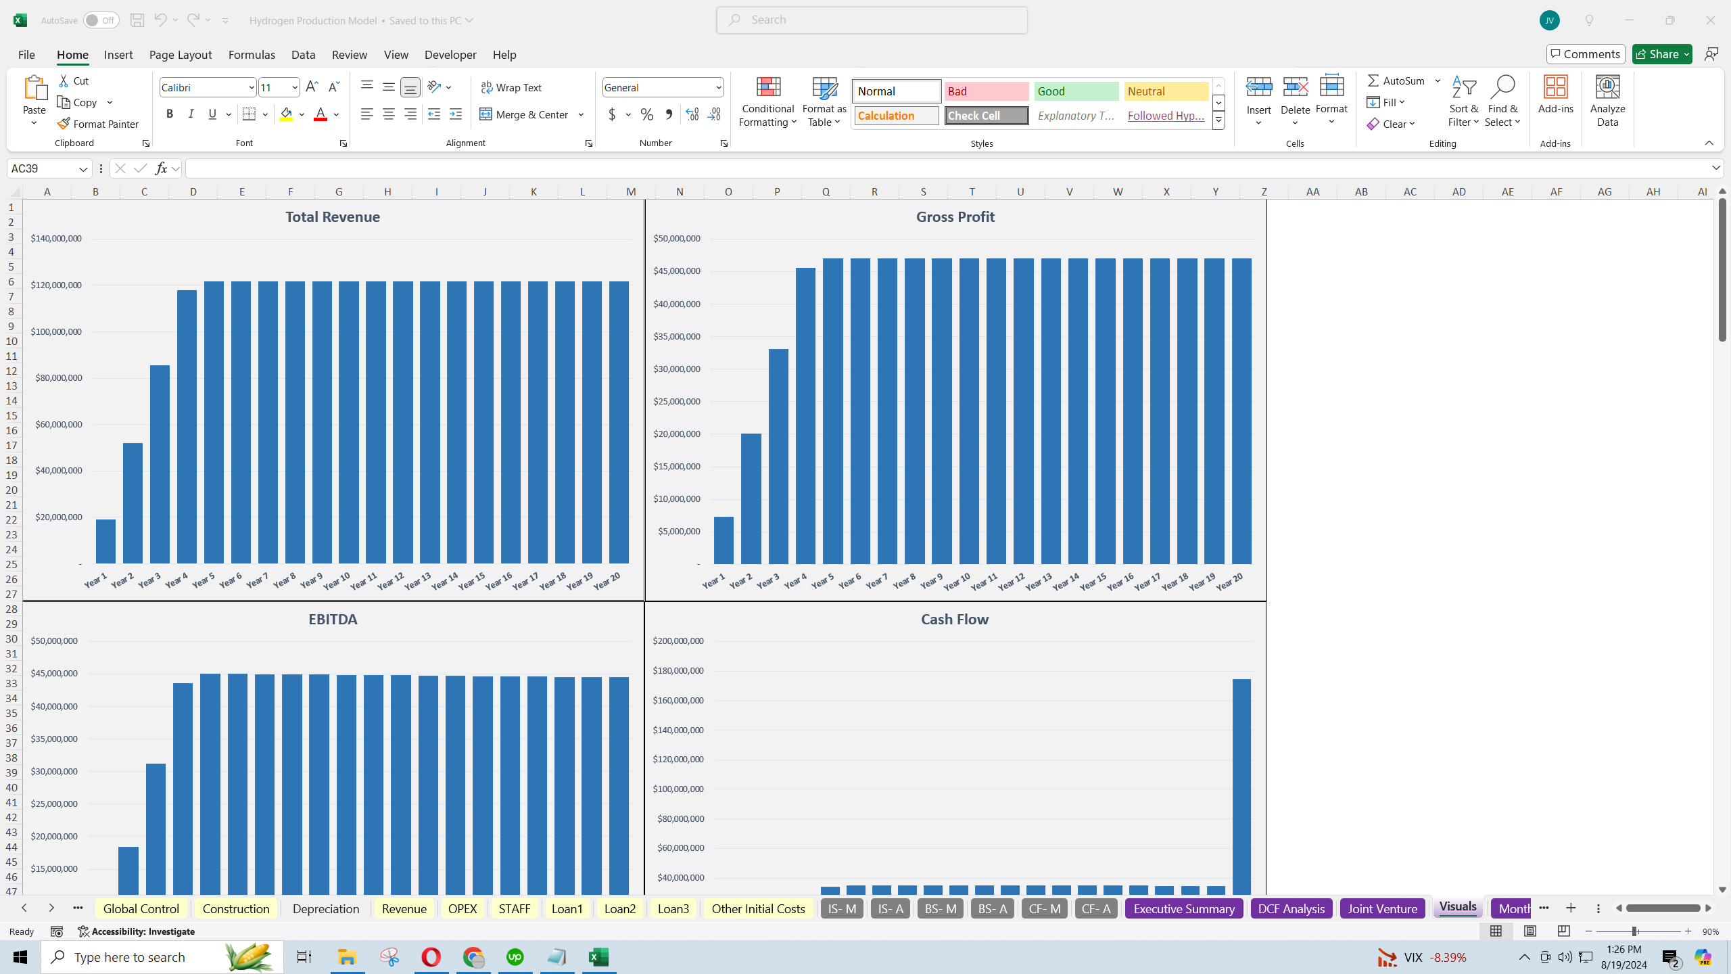
Task: Open the Formulas ribbon tab
Action: [x=252, y=54]
